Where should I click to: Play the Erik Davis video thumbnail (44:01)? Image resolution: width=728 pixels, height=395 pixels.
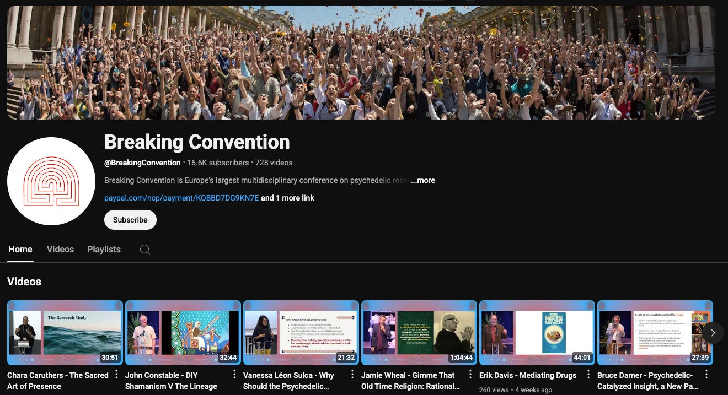[x=537, y=333]
